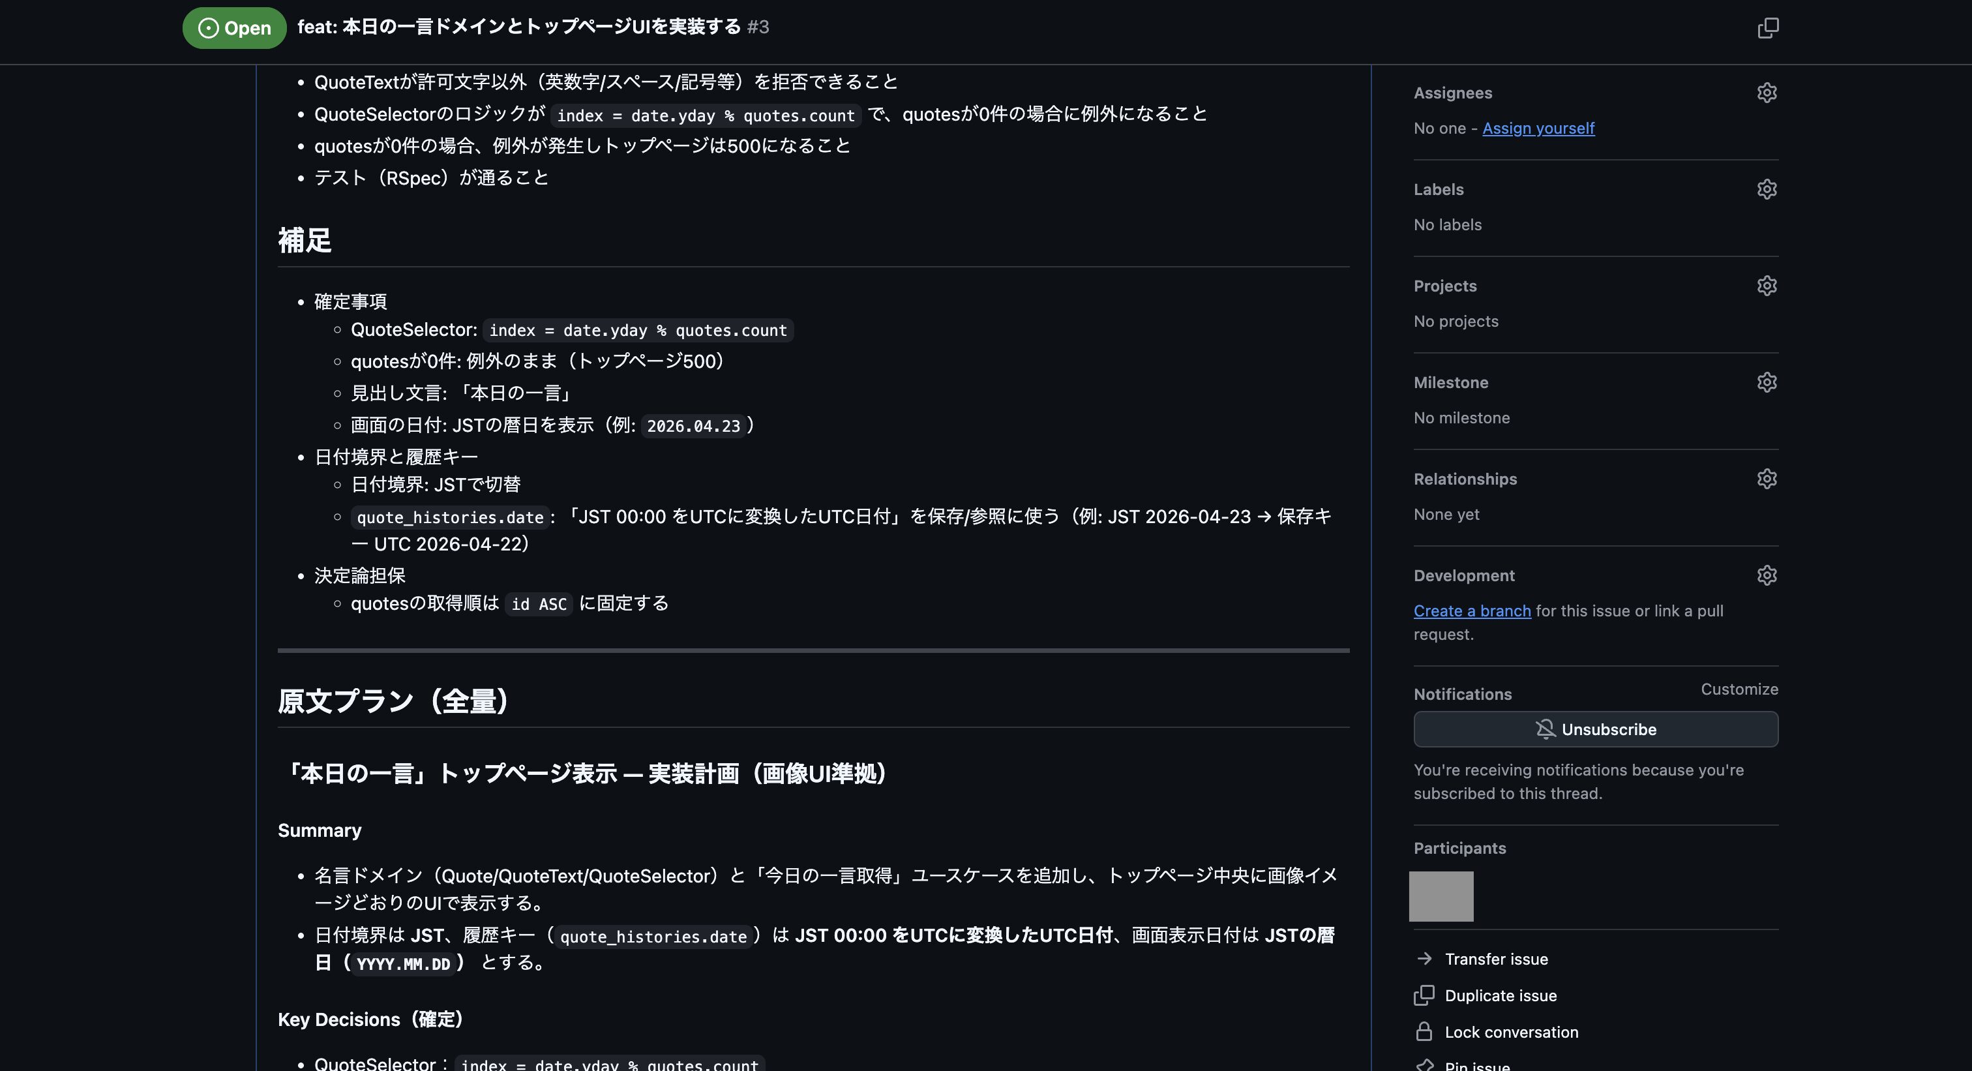Open Development gear settings
Viewport: 1972px width, 1071px height.
(1766, 575)
